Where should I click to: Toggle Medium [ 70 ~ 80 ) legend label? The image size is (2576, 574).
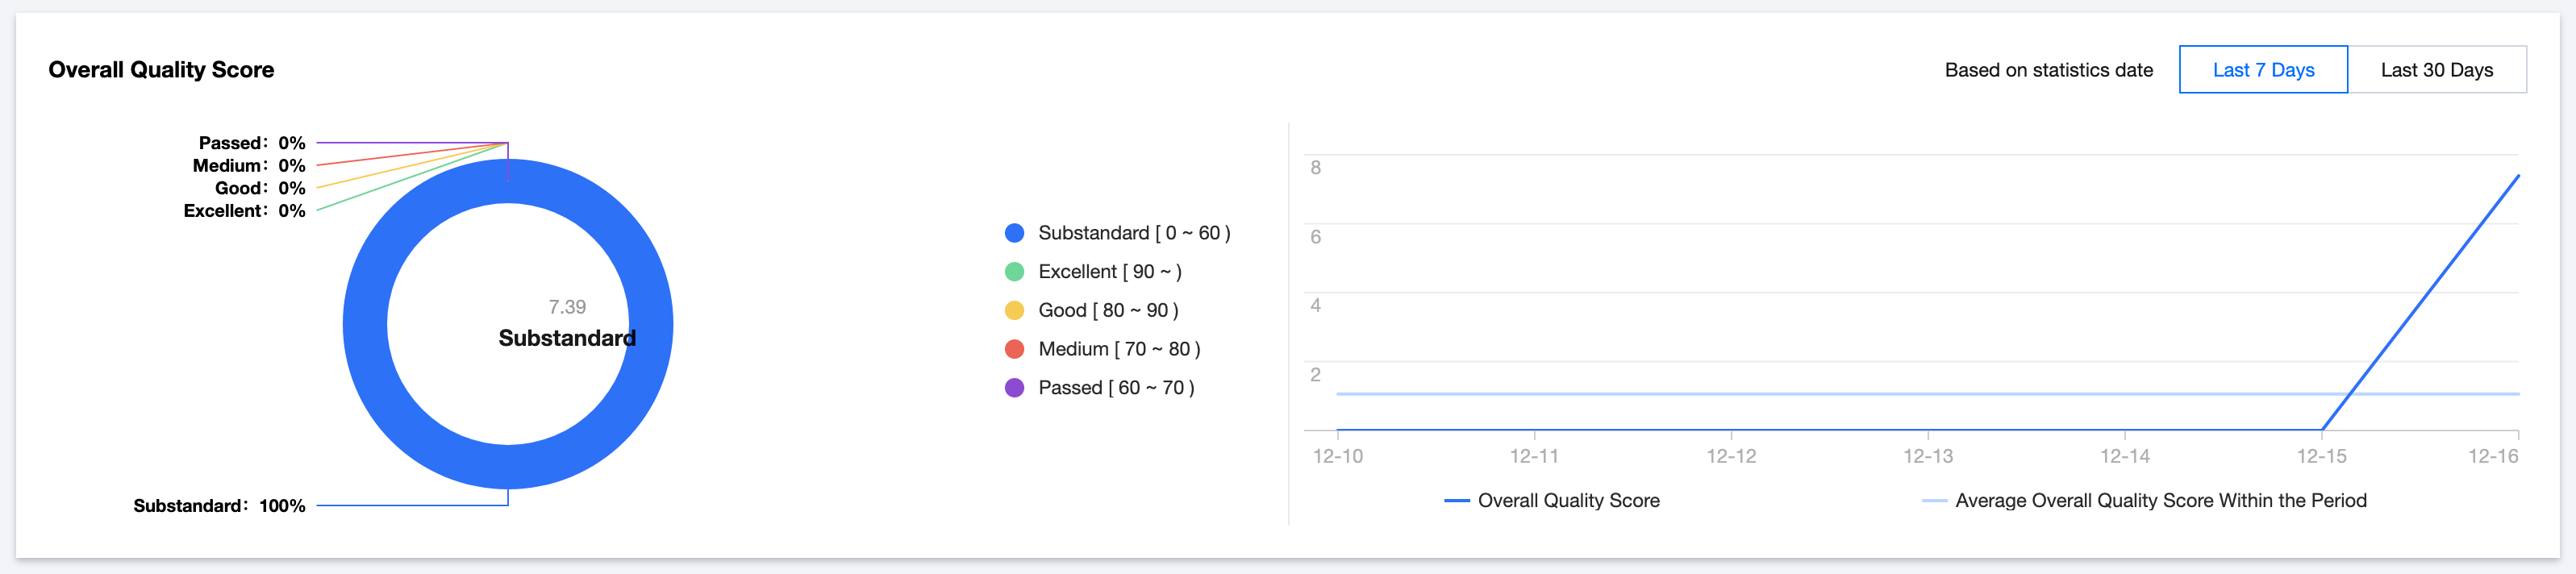pos(1119,349)
